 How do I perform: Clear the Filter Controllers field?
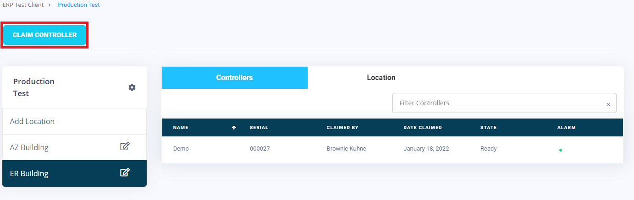tap(608, 104)
